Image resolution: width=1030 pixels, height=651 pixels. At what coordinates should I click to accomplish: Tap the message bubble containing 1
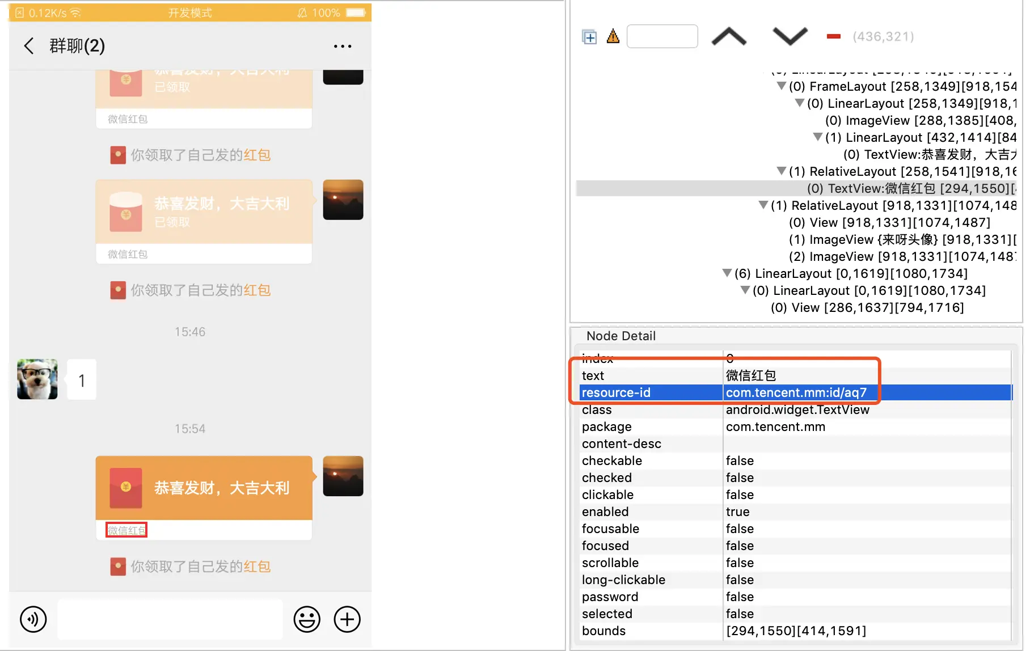[x=82, y=379]
